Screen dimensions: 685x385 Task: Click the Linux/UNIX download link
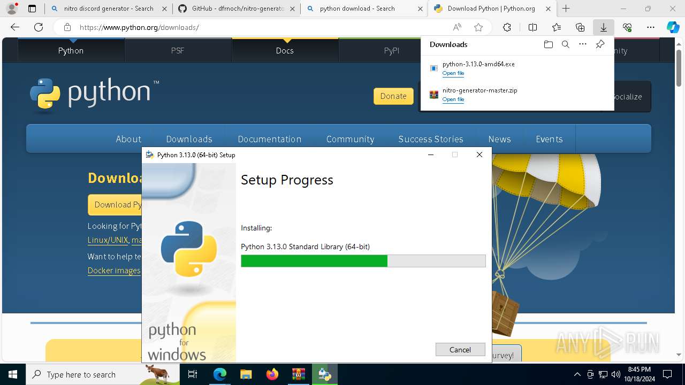(108, 240)
